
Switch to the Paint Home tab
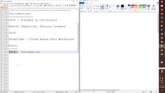coord(87,3)
